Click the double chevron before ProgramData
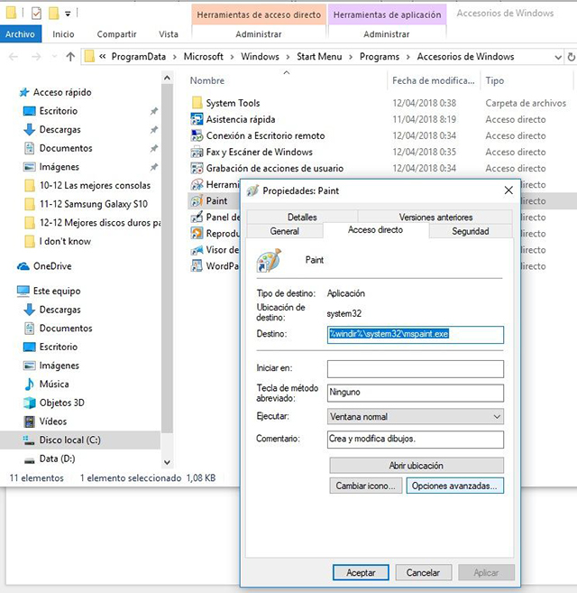Viewport: 577px width, 593px height. [x=102, y=56]
